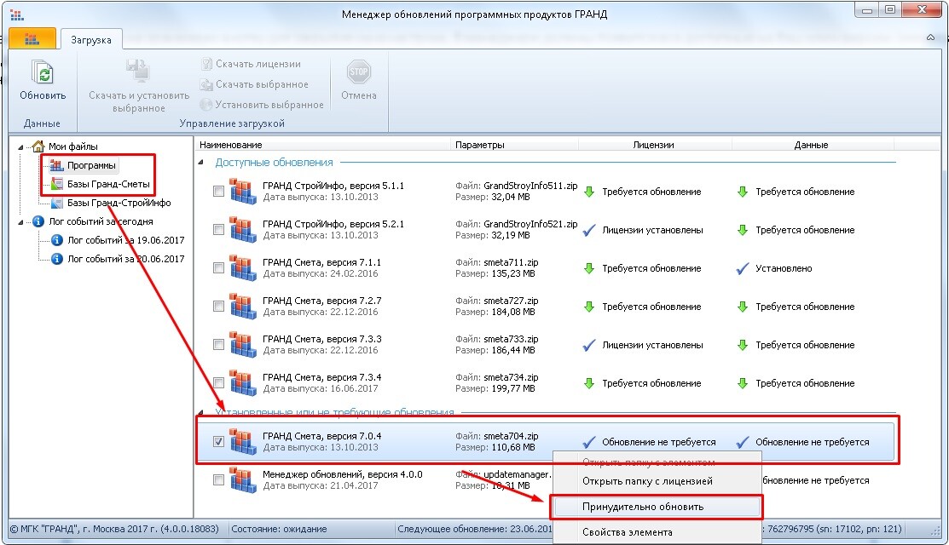Image resolution: width=949 pixels, height=545 pixels.
Task: Click the МГК ГРАНД copyright status text
Action: click(x=113, y=530)
